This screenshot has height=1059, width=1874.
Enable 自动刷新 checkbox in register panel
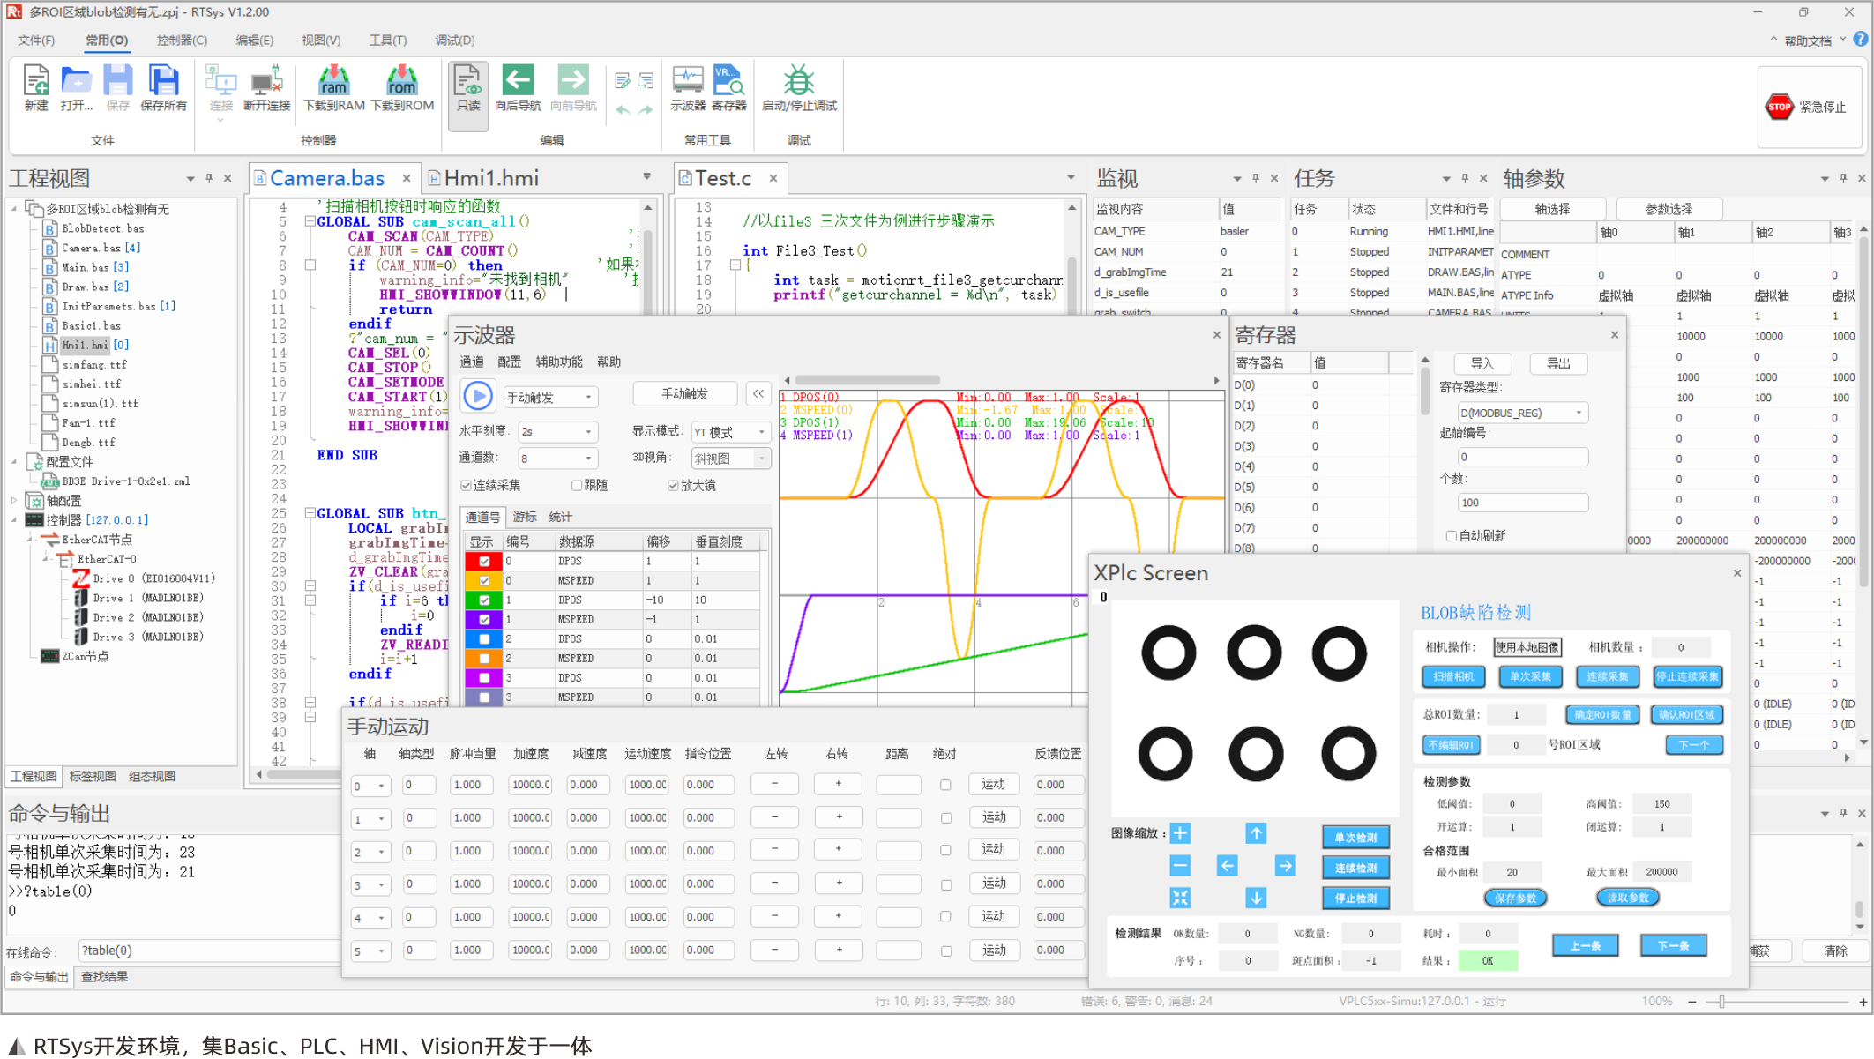(x=1451, y=536)
